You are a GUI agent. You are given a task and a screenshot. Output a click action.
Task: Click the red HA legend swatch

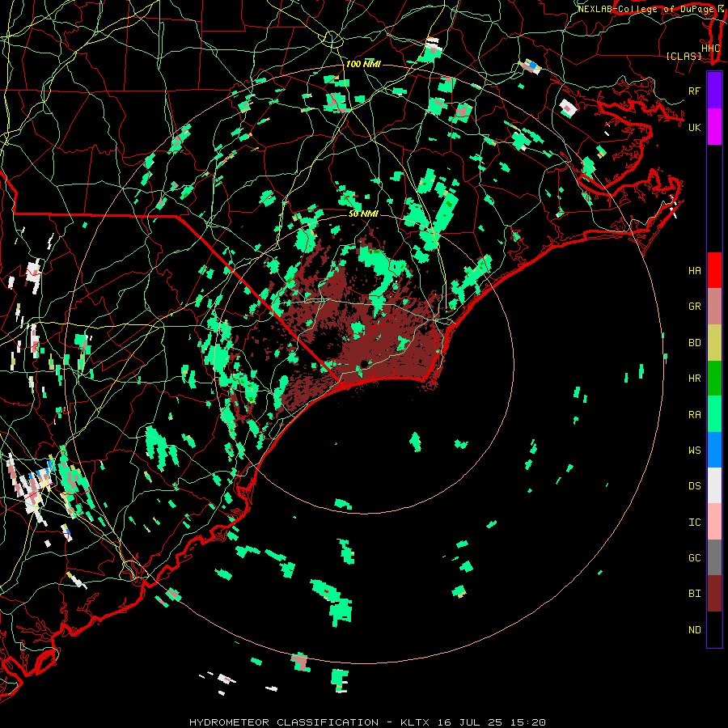pos(714,270)
